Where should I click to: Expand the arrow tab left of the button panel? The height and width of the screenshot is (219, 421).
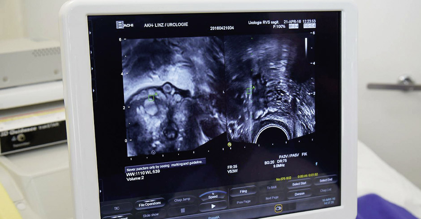click(x=101, y=191)
